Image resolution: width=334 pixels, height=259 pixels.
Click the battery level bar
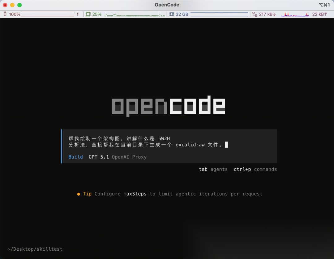point(48,14)
